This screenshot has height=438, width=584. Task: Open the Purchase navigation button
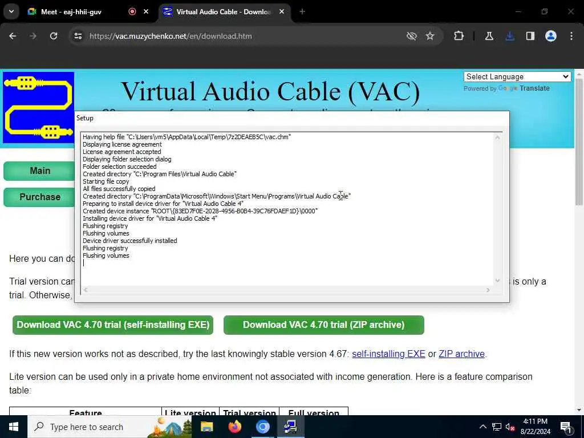click(x=39, y=197)
